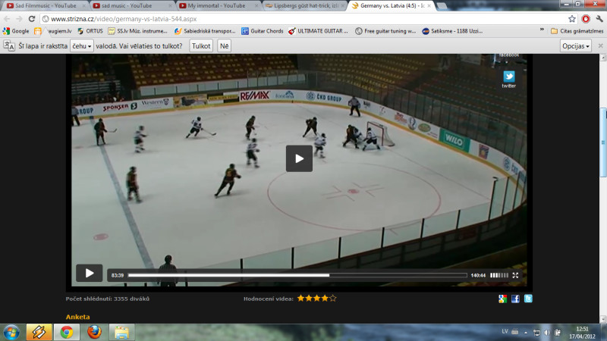607x341 pixels.
Task: Close the Germany vs. Latvia tab
Action: [x=429, y=6]
